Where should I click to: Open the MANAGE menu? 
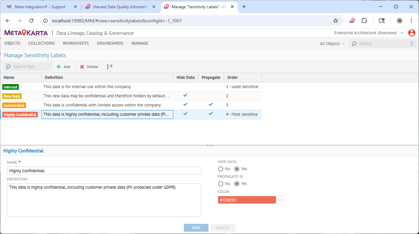click(140, 43)
